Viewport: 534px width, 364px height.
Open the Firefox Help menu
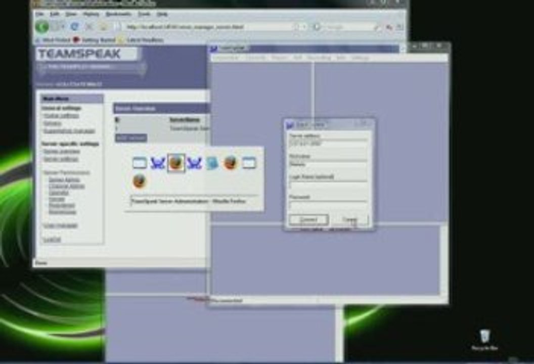pos(162,14)
